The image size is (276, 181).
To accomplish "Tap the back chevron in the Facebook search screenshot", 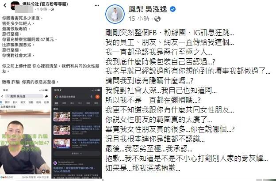I will [x=2, y=96].
